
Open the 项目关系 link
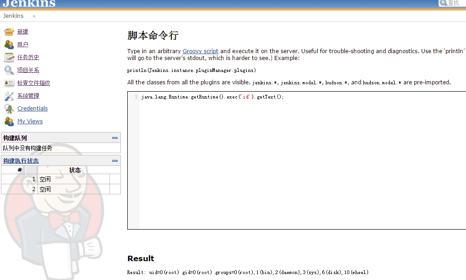point(28,70)
